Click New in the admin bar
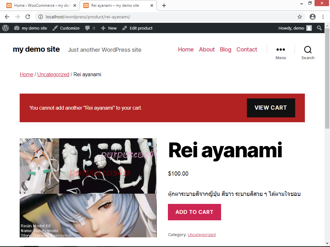 click(x=109, y=28)
